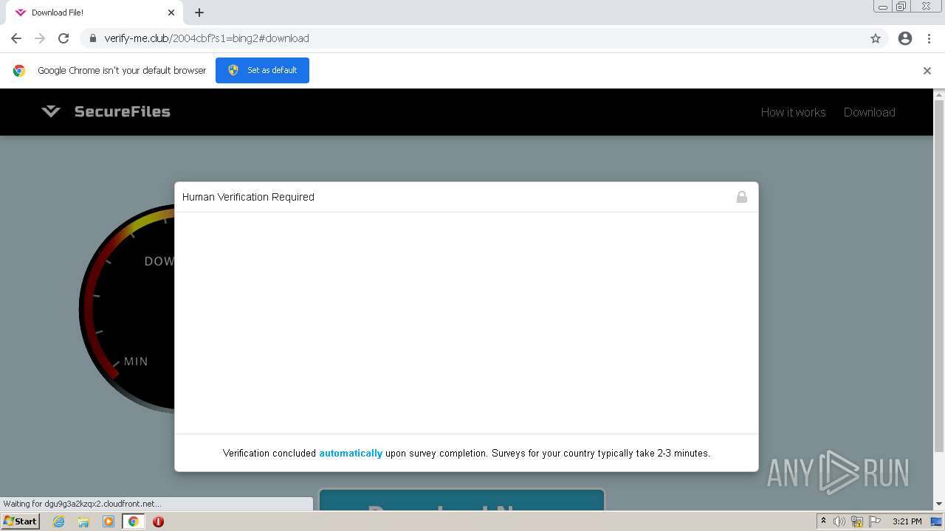The image size is (945, 531).
Task: Click the Chrome taskbar icon
Action: pos(133,521)
